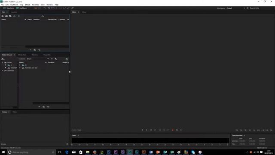Click the up-folder arrow in Media Browser
Image resolution: width=275 pixels, height=155 pixels.
[56, 59]
